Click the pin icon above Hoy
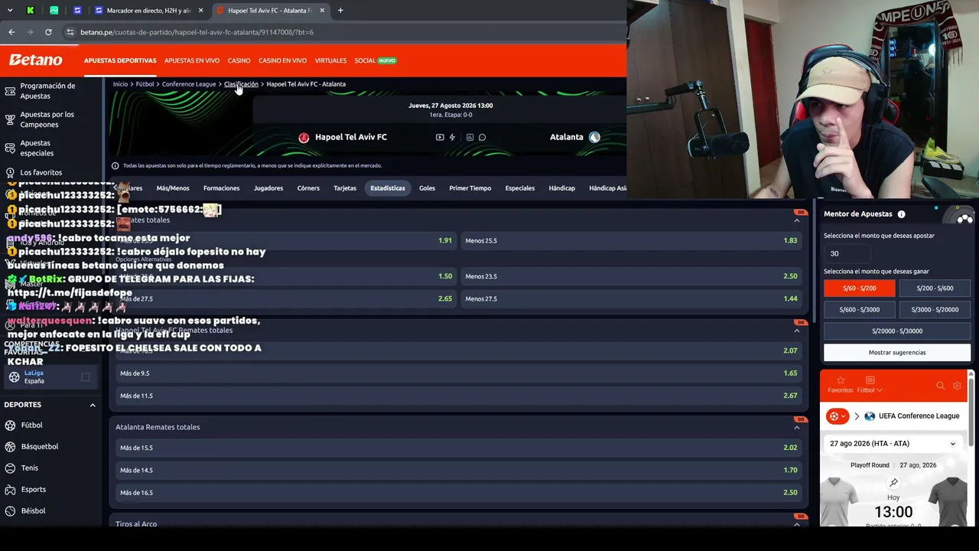The image size is (979, 551). (x=893, y=483)
